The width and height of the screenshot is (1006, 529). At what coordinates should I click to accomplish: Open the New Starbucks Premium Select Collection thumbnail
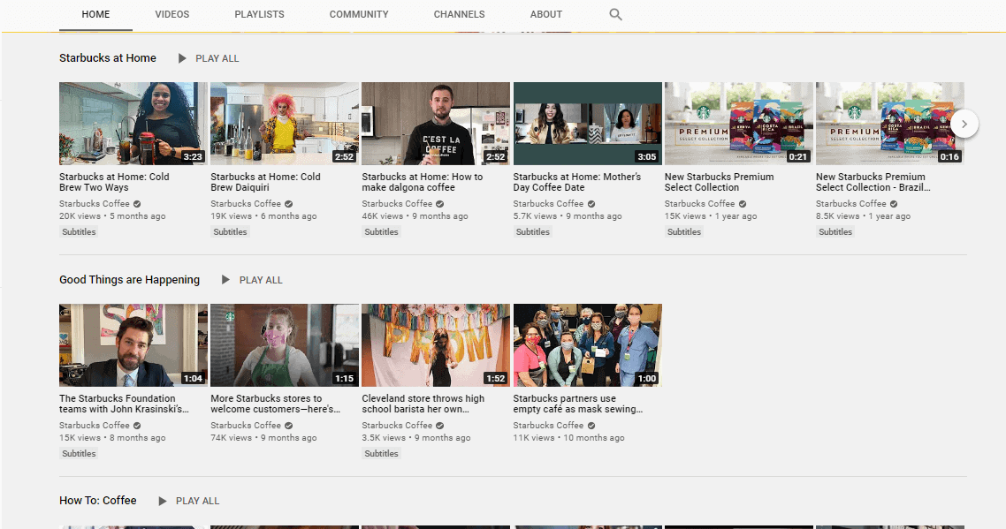point(738,123)
